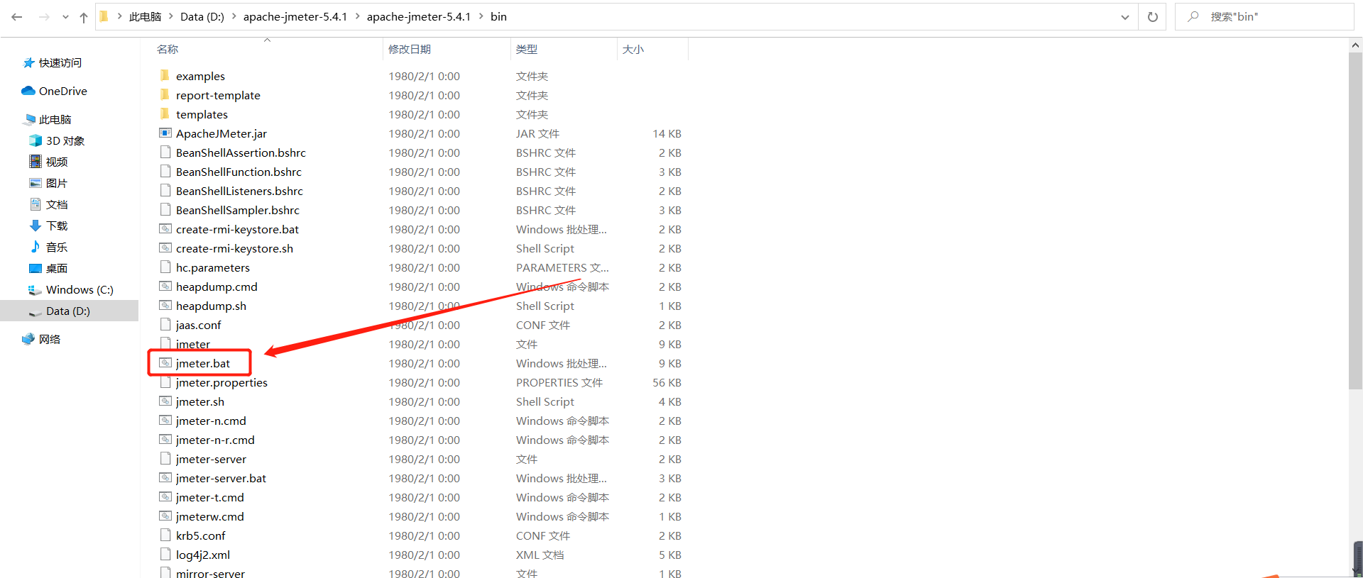
Task: Sort by 修改日期 column header
Action: tap(410, 49)
